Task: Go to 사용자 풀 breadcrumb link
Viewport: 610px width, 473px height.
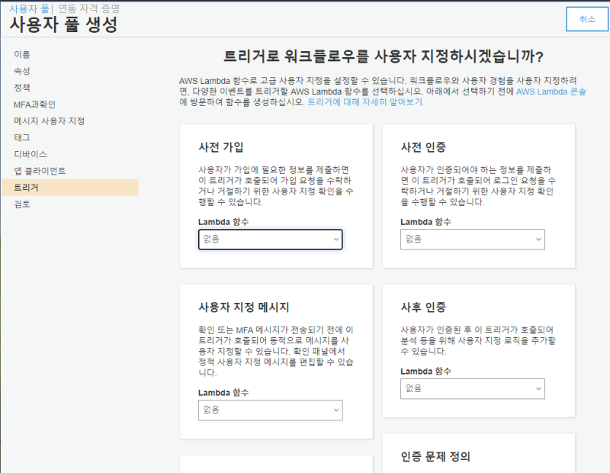Action: tap(29, 8)
